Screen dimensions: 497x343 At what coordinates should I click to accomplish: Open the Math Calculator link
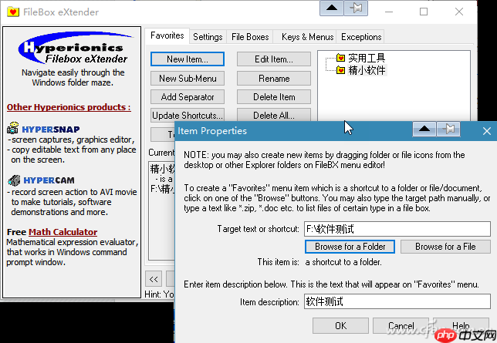[x=63, y=232]
